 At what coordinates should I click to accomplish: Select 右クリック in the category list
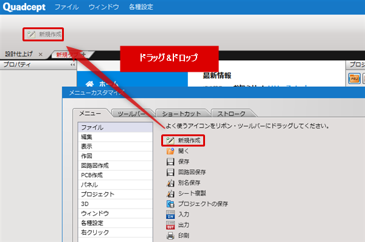116,232
